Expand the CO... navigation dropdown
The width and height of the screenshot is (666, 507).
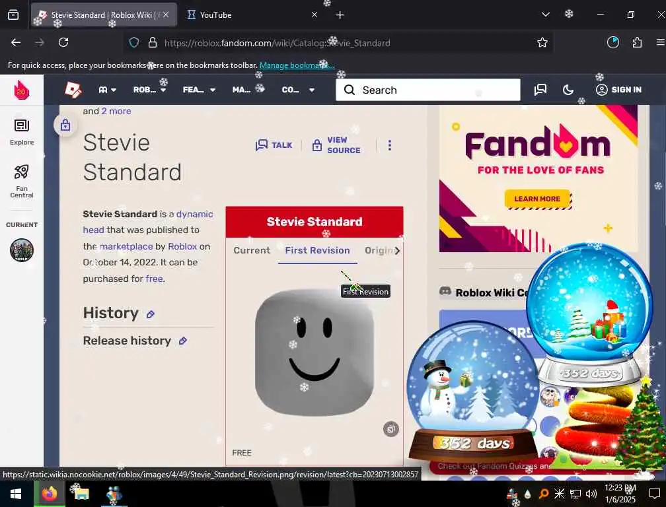point(298,90)
